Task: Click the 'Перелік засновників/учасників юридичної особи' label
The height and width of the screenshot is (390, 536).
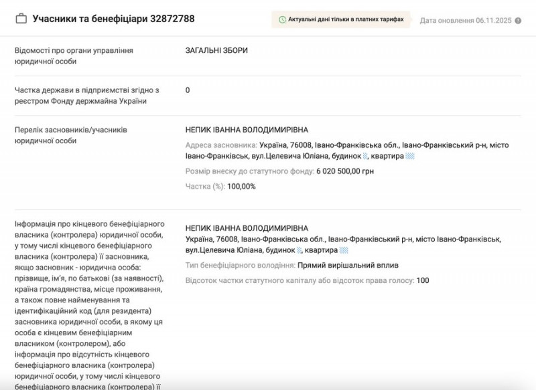Action: (71, 135)
